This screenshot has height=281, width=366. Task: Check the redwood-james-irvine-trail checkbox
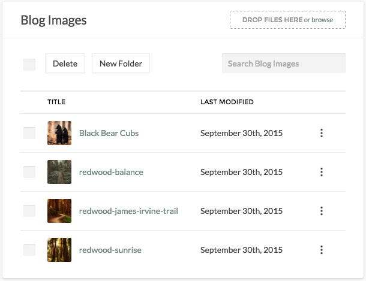(29, 211)
